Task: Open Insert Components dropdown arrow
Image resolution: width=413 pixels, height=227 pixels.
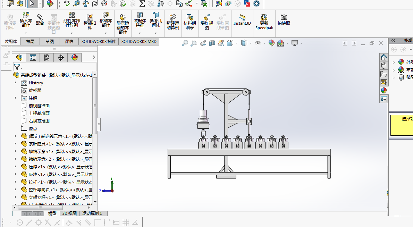Action: (x=26, y=33)
